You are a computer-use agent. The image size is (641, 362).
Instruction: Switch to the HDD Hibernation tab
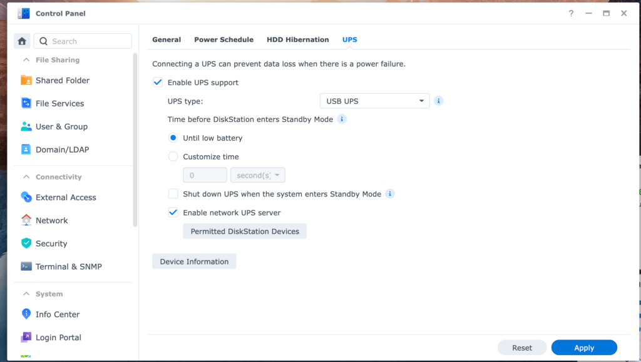pyautogui.click(x=297, y=39)
